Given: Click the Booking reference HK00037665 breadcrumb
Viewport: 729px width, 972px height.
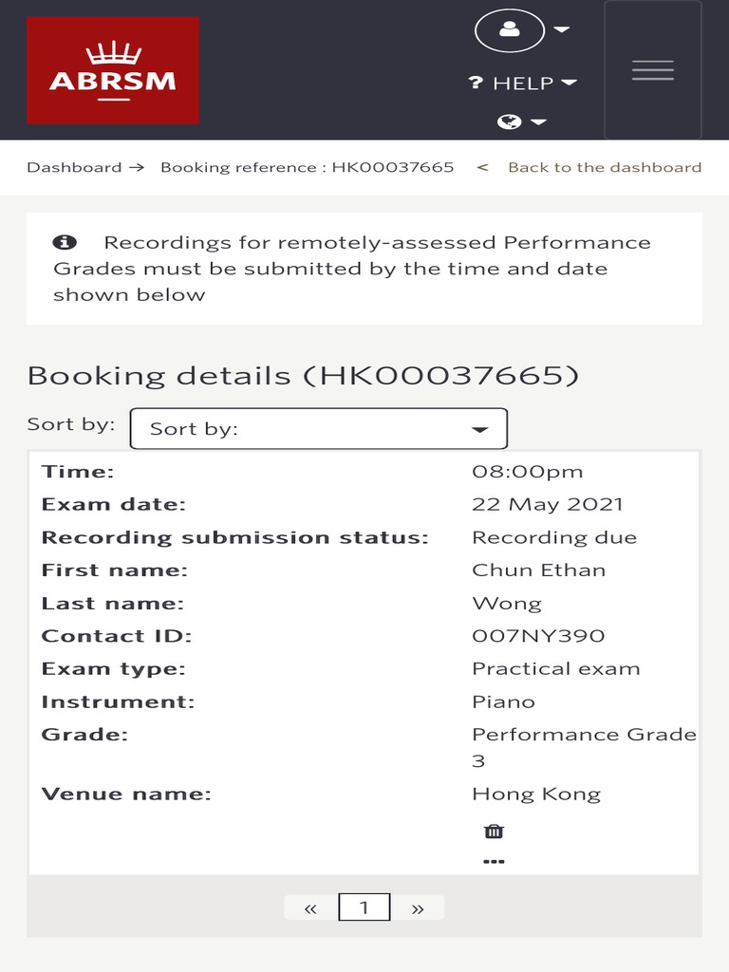Looking at the screenshot, I should point(307,167).
